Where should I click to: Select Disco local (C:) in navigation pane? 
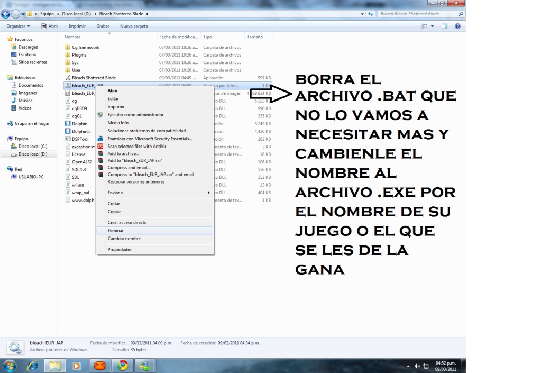33,147
